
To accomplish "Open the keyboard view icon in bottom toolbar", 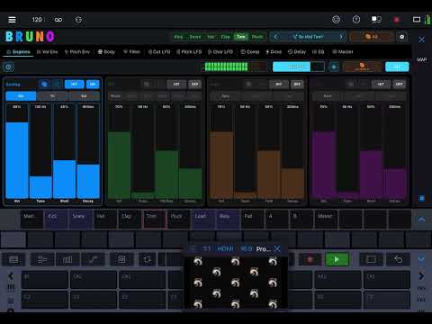I will click(13, 259).
